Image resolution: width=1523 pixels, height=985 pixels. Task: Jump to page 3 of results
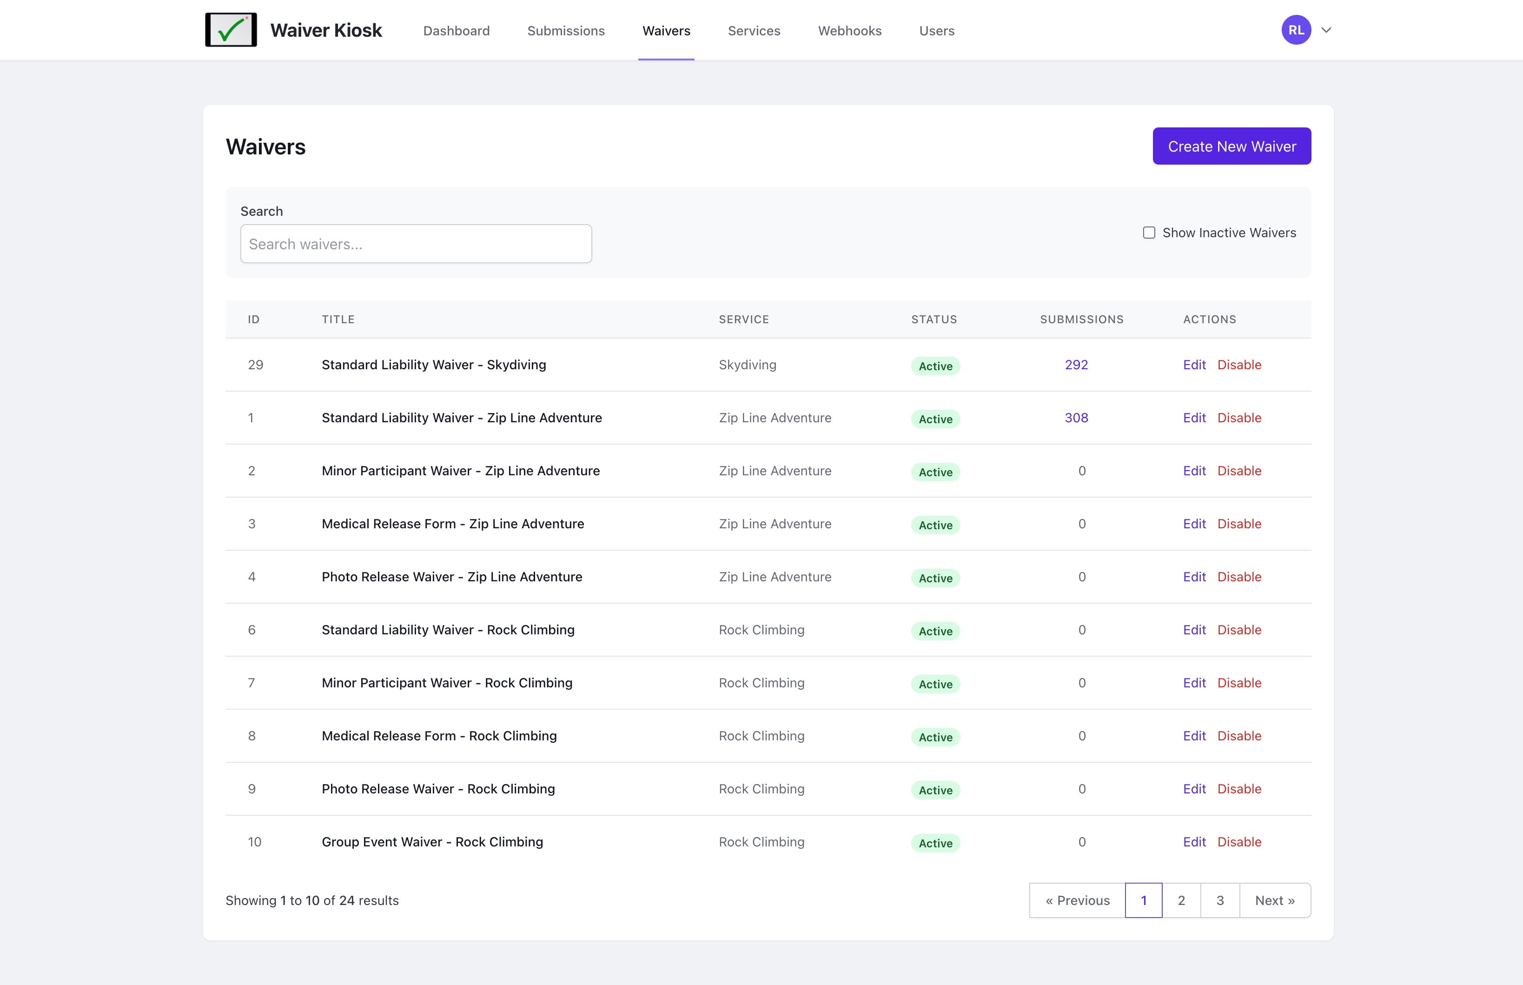coord(1219,900)
